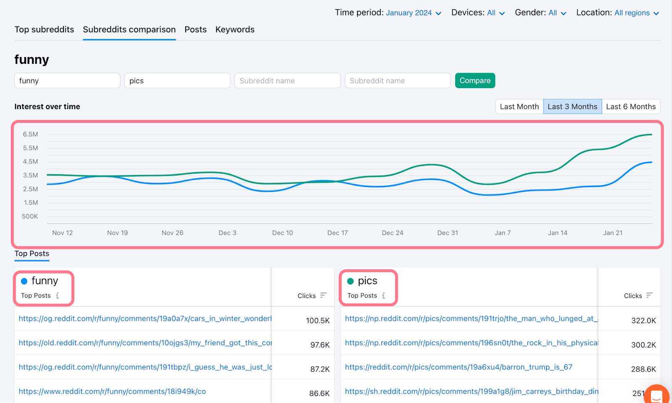Choose Last 3 Months time range
Image resolution: width=672 pixels, height=403 pixels.
coord(572,107)
